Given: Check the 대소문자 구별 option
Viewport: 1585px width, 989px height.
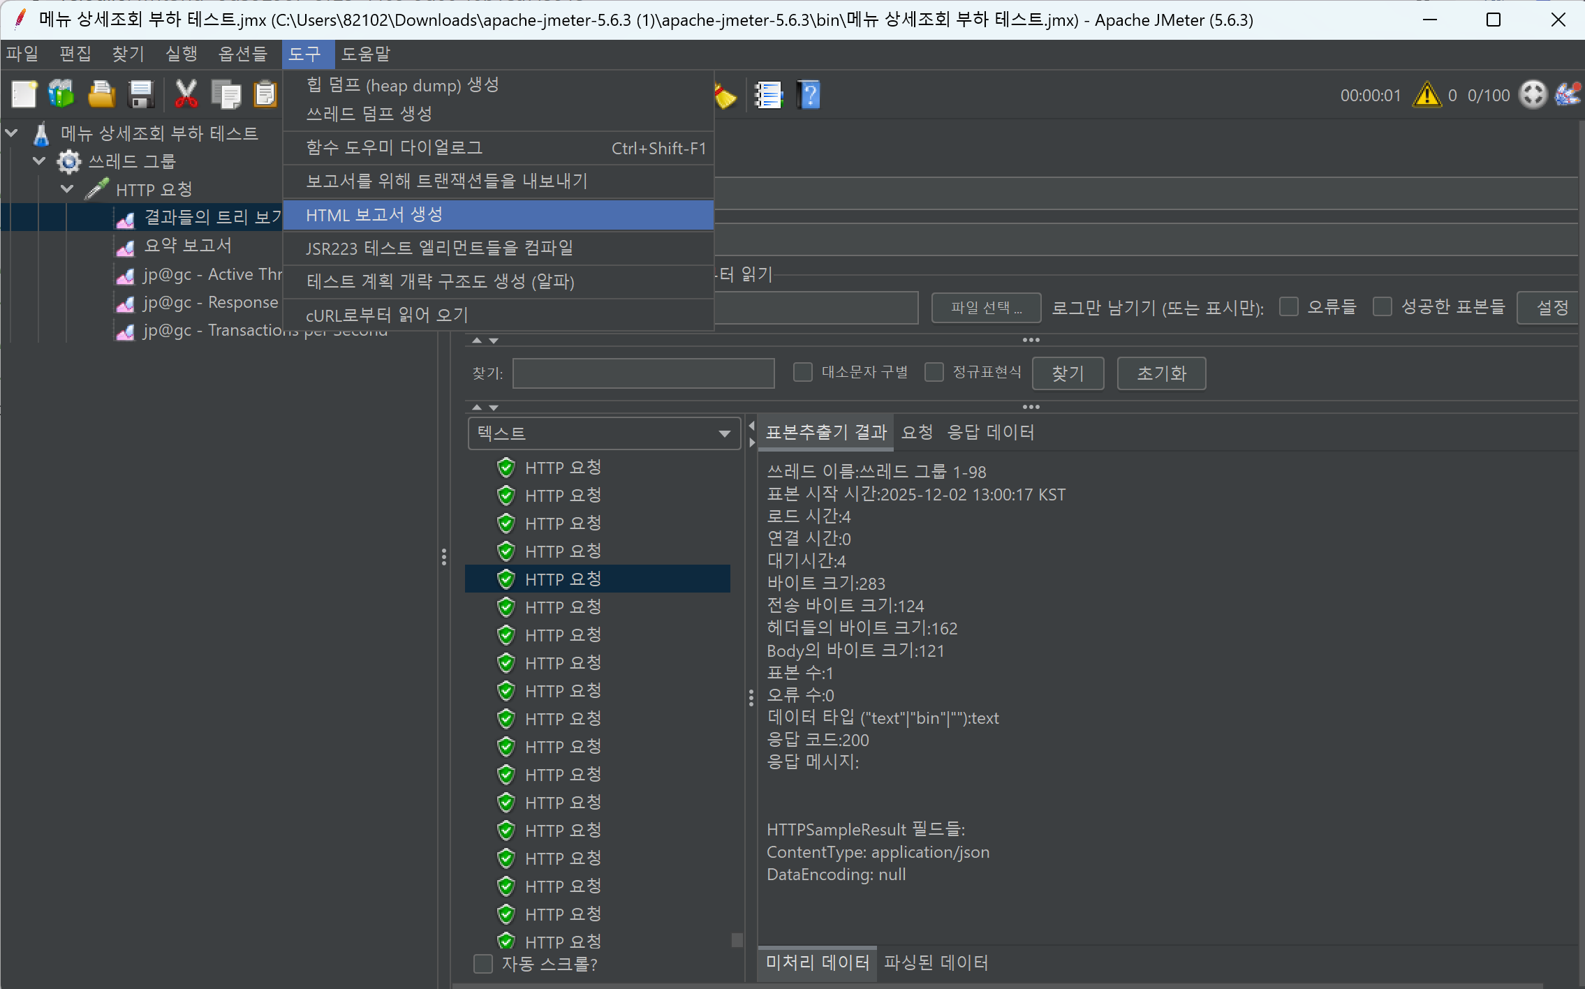Looking at the screenshot, I should [x=803, y=372].
